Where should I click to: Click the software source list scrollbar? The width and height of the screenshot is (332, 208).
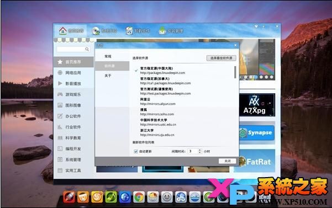[235, 72]
